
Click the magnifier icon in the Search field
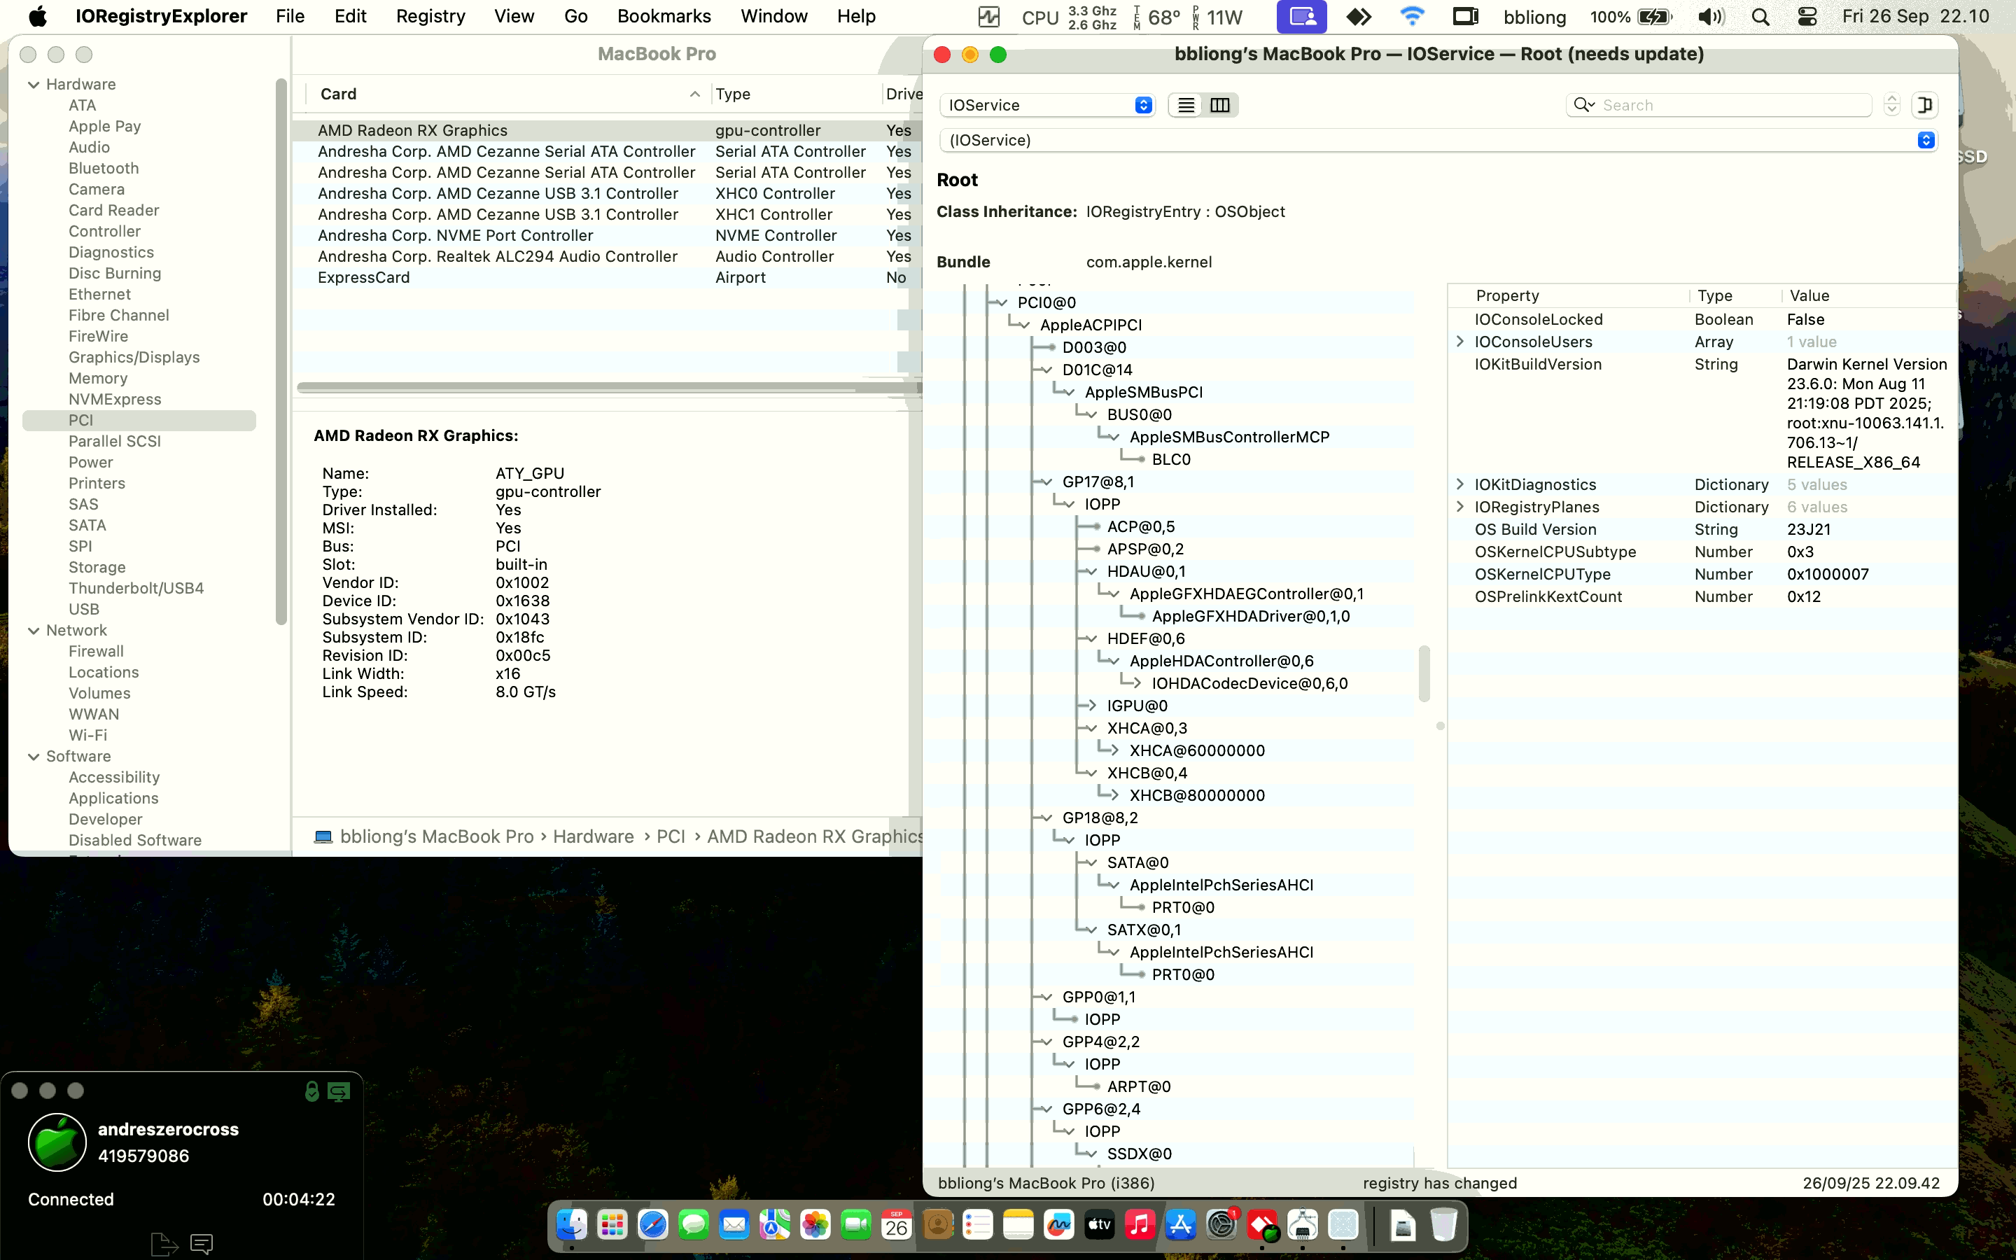click(x=1582, y=105)
